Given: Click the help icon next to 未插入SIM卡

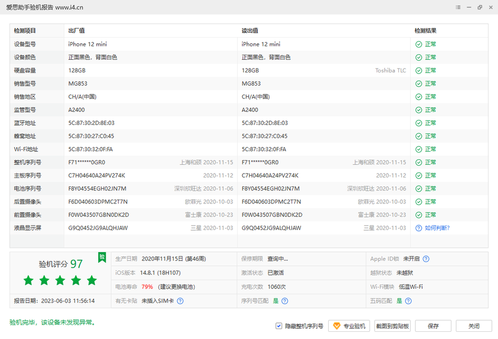Looking at the screenshot, I should 180,301.
